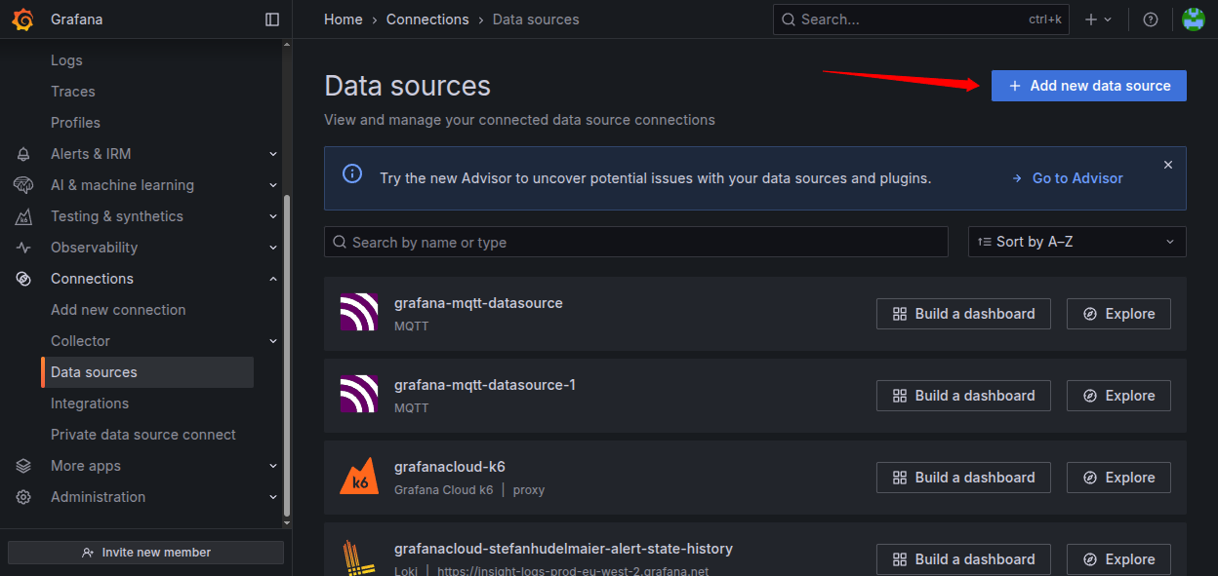Open the plus menu dropdown arrow
The image size is (1218, 576).
tap(1108, 19)
